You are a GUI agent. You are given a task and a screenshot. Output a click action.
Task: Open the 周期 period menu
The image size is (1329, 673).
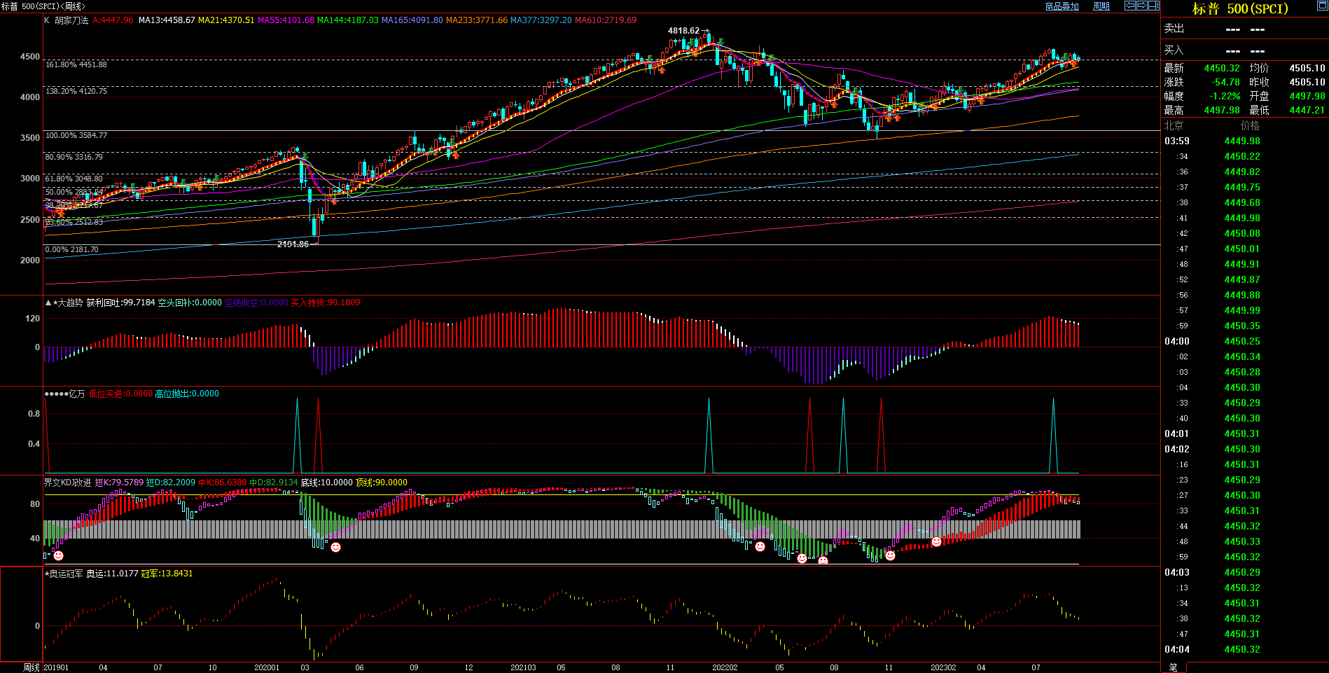(x=1101, y=6)
